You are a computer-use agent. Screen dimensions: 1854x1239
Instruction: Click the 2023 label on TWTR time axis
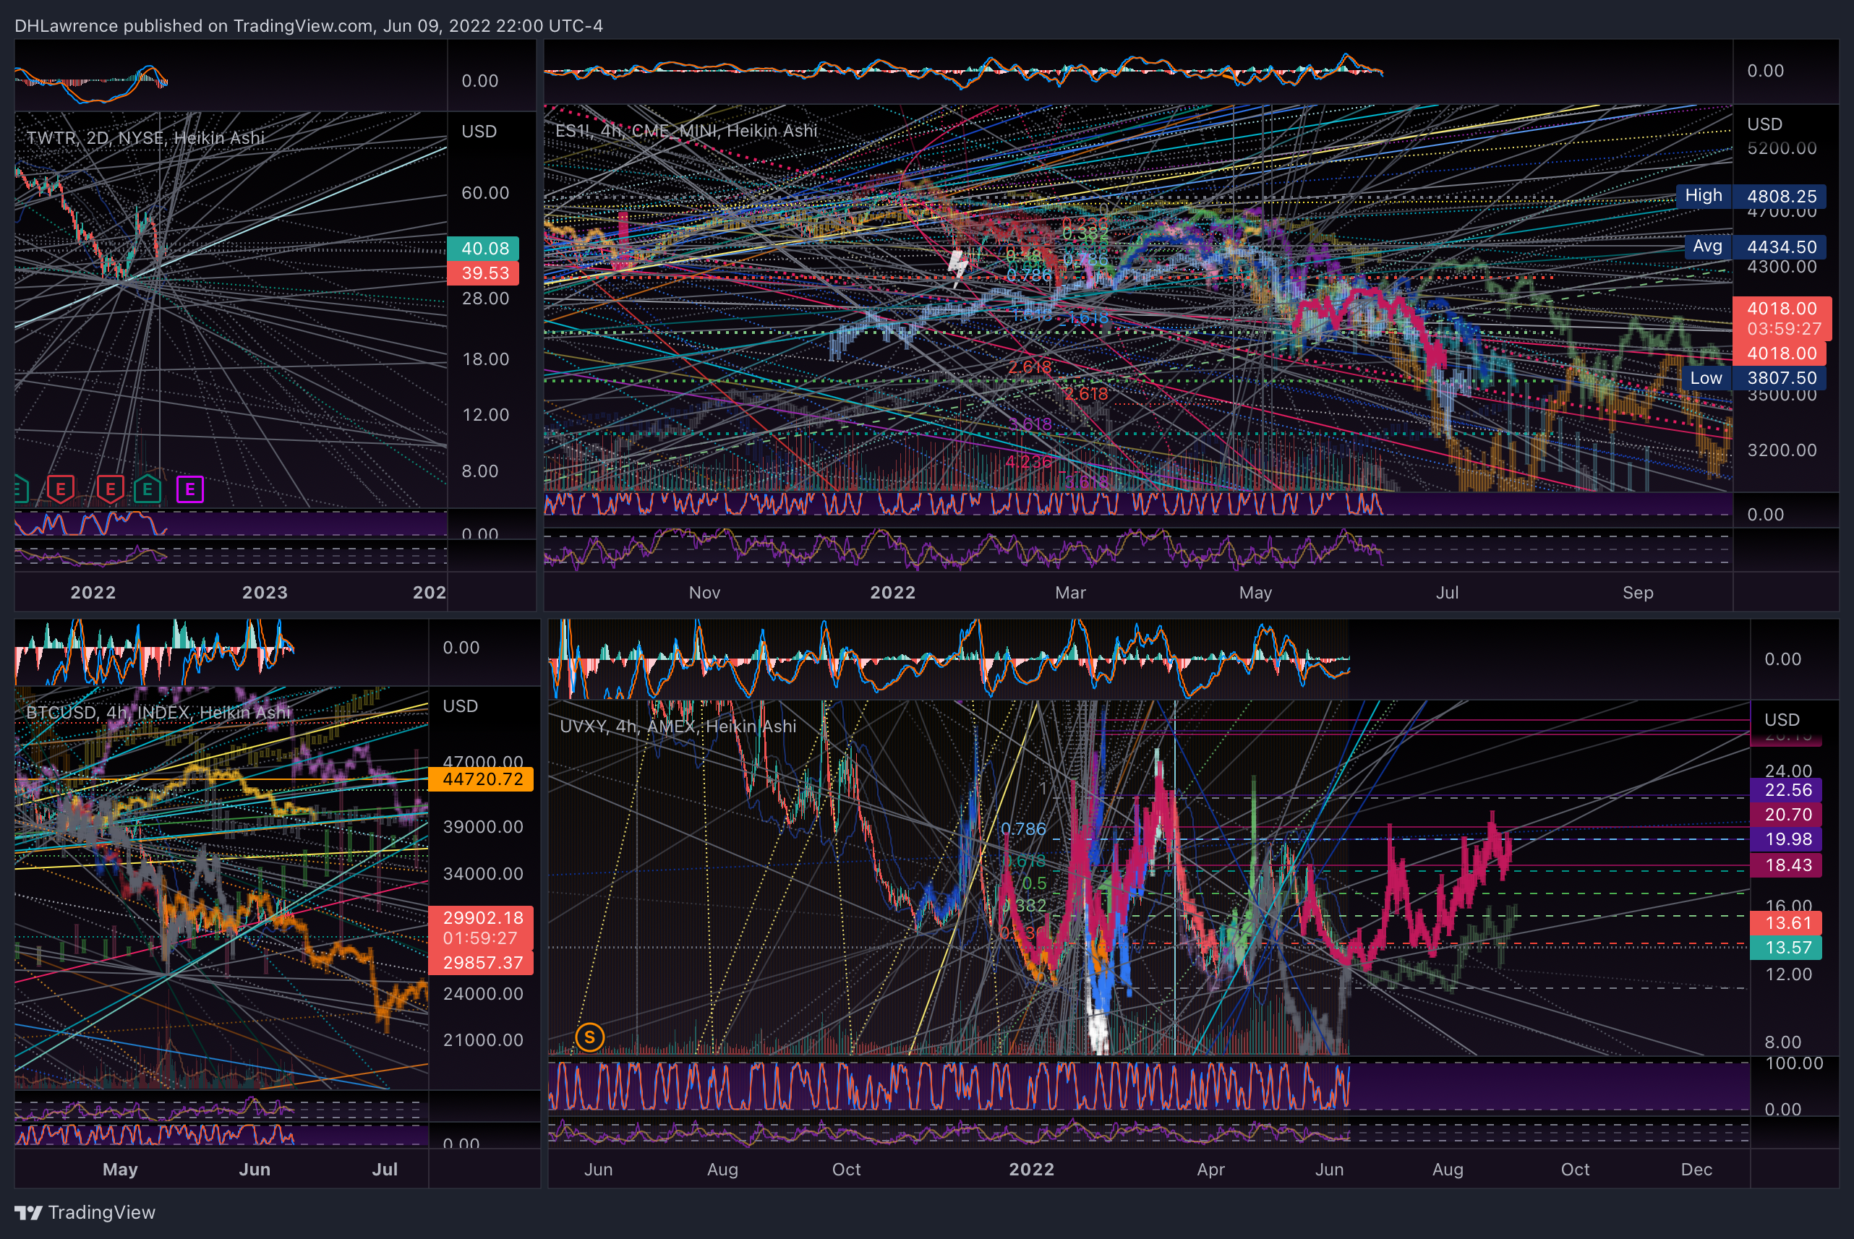tap(265, 593)
